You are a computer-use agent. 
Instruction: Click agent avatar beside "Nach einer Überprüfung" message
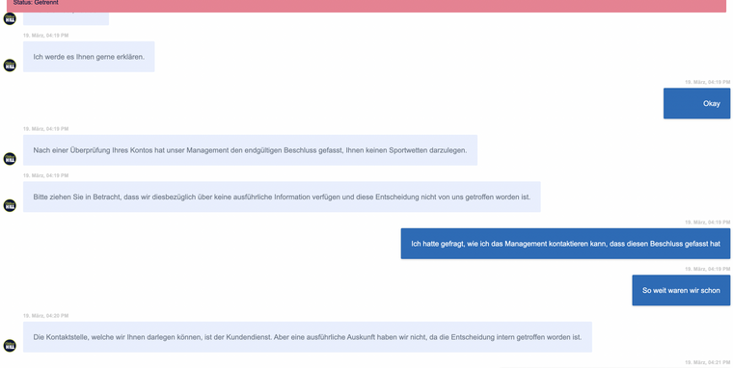(10, 159)
